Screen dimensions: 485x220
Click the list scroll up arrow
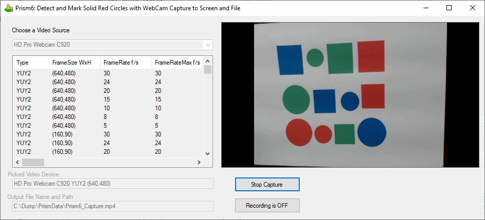(207, 61)
